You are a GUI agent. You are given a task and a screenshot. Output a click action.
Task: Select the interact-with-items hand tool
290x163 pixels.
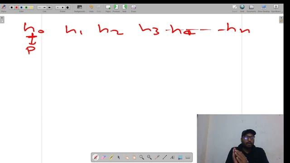tap(126, 158)
